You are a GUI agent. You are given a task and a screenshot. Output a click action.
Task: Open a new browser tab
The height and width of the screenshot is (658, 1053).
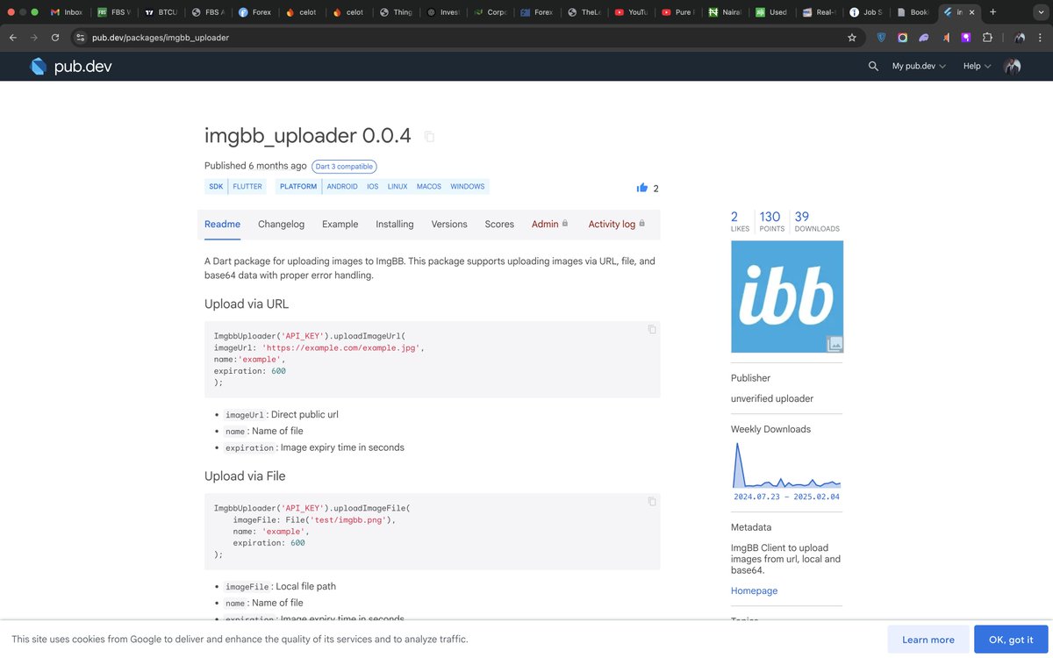coord(992,12)
